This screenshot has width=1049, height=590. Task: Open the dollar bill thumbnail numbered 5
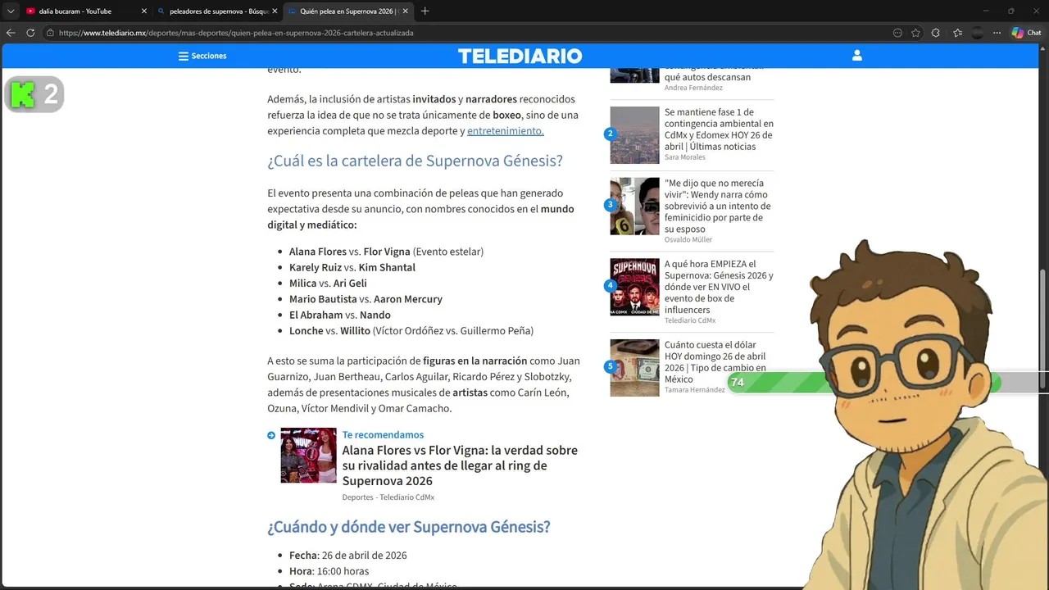pyautogui.click(x=634, y=368)
